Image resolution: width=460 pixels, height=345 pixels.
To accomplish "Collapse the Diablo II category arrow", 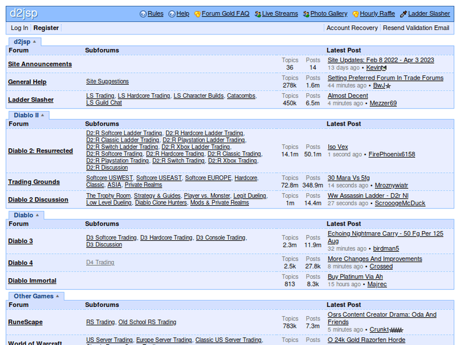I will pyautogui.click(x=42, y=115).
